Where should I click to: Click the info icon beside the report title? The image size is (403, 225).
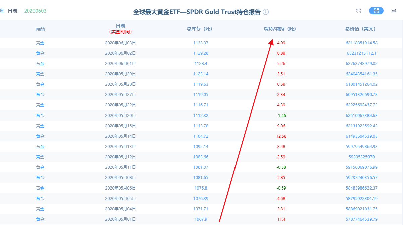click(266, 12)
